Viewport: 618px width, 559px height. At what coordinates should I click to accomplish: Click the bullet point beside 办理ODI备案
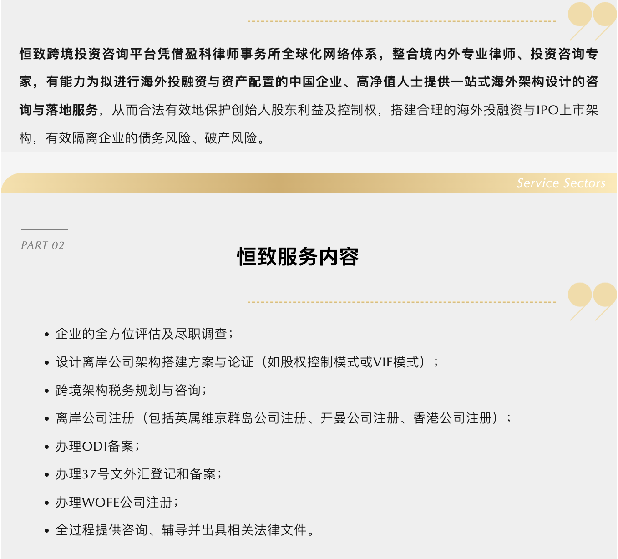click(47, 447)
